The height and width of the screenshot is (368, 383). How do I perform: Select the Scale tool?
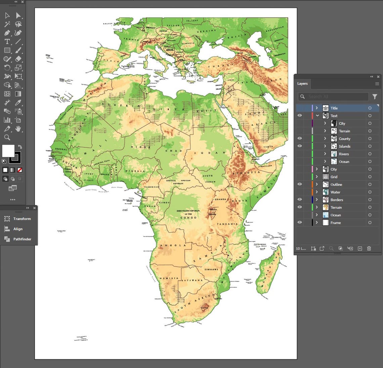(x=18, y=68)
